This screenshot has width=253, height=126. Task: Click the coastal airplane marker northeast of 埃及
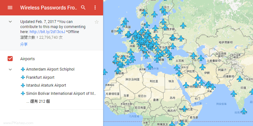tap(179, 73)
